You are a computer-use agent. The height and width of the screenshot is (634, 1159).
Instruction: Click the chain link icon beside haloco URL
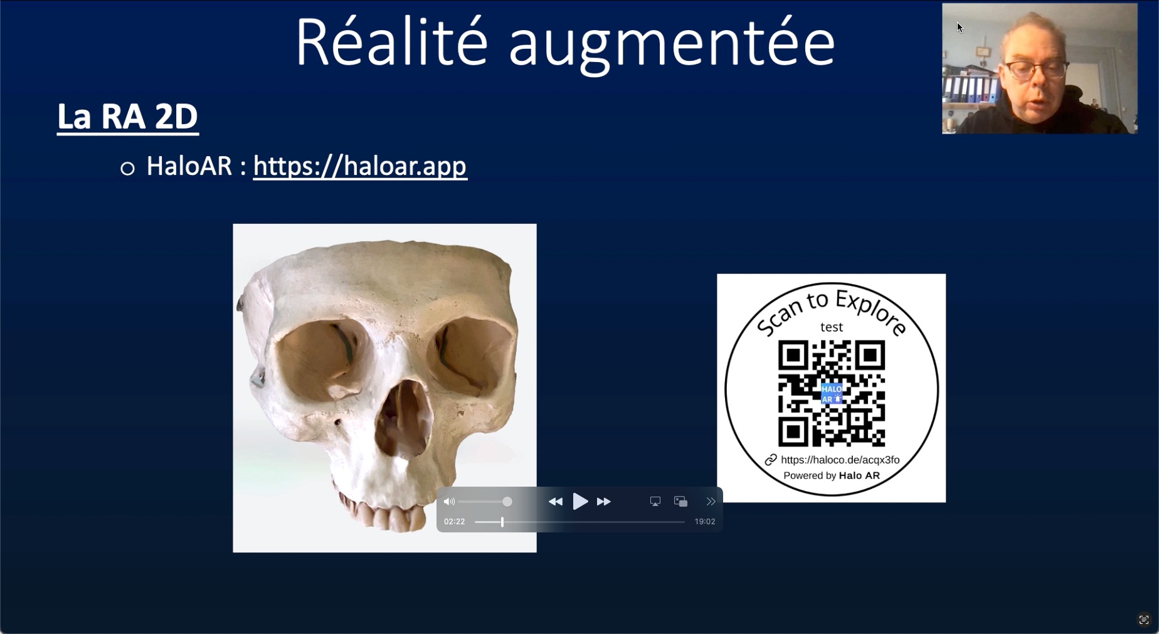tap(771, 460)
